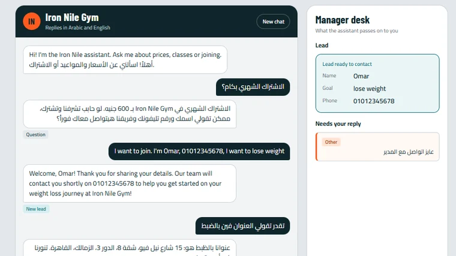Click 'Replies in Arabic and English' subtitle
456x256 pixels.
[77, 28]
